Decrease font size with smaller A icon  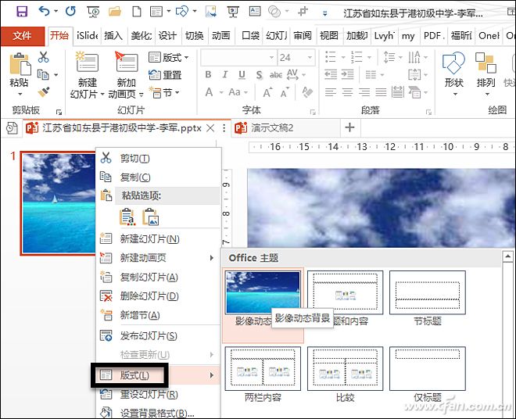tap(285, 93)
